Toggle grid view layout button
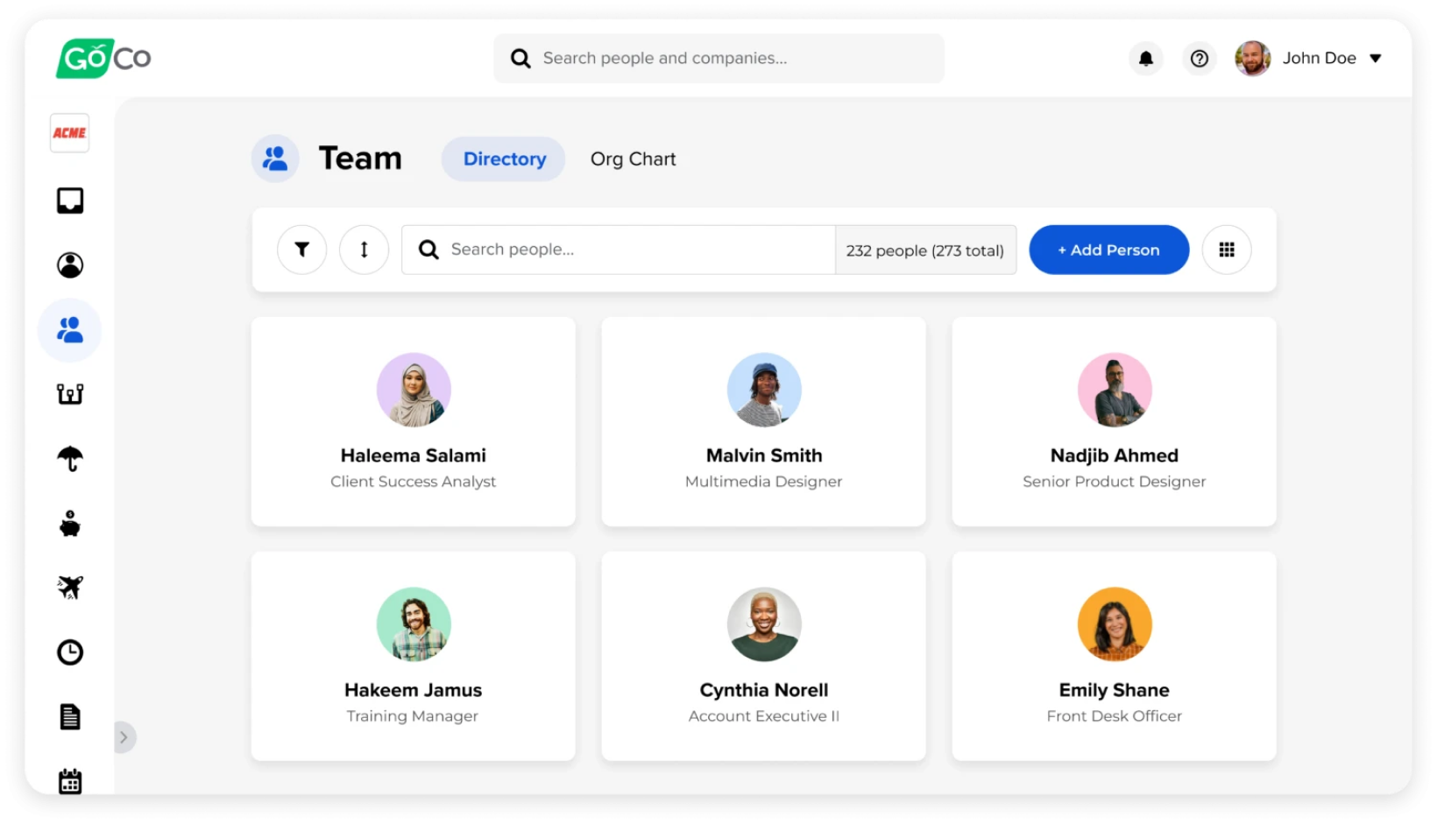This screenshot has width=1437, height=824. tap(1227, 250)
